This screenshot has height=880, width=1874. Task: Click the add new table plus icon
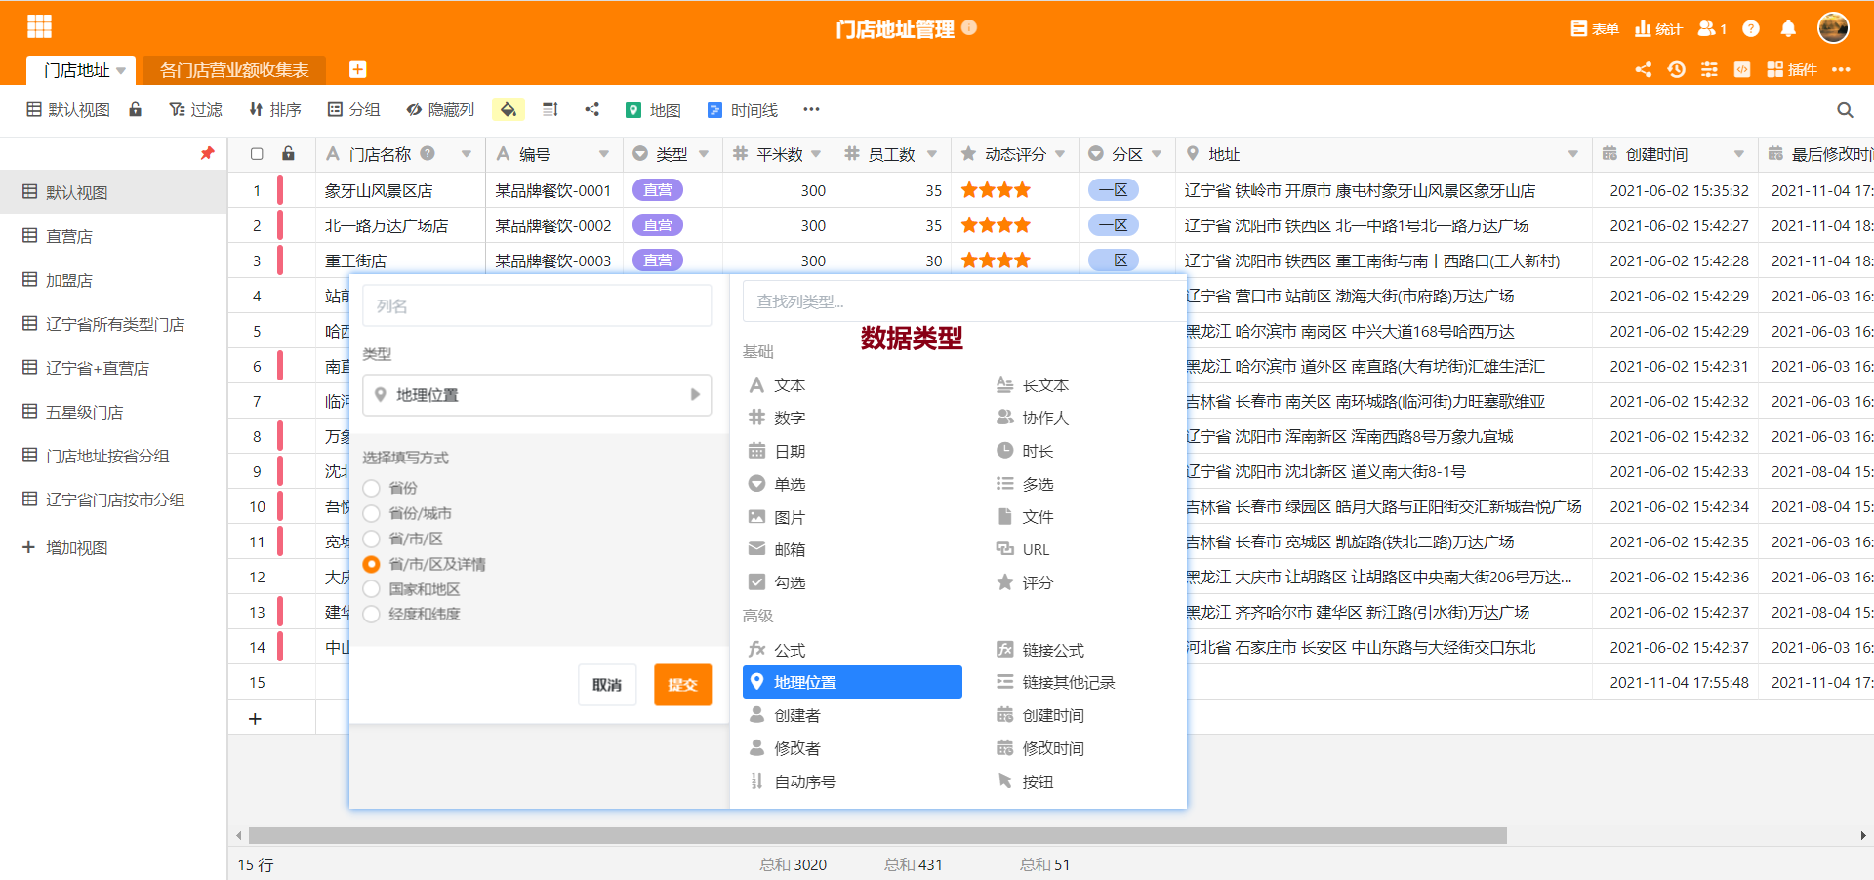(x=358, y=69)
